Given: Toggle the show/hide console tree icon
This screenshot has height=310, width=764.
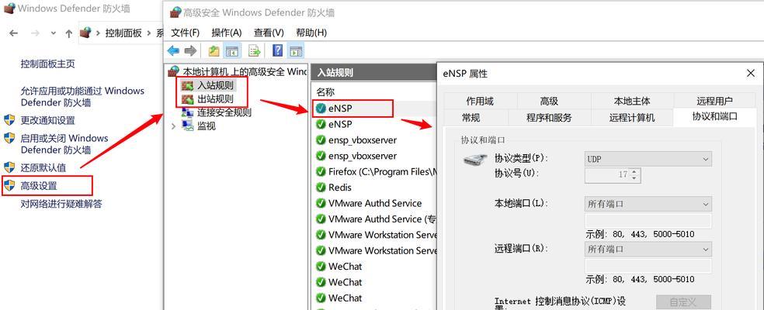Looking at the screenshot, I should 231,50.
